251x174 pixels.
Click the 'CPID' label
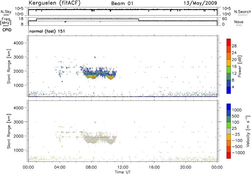click(x=7, y=30)
